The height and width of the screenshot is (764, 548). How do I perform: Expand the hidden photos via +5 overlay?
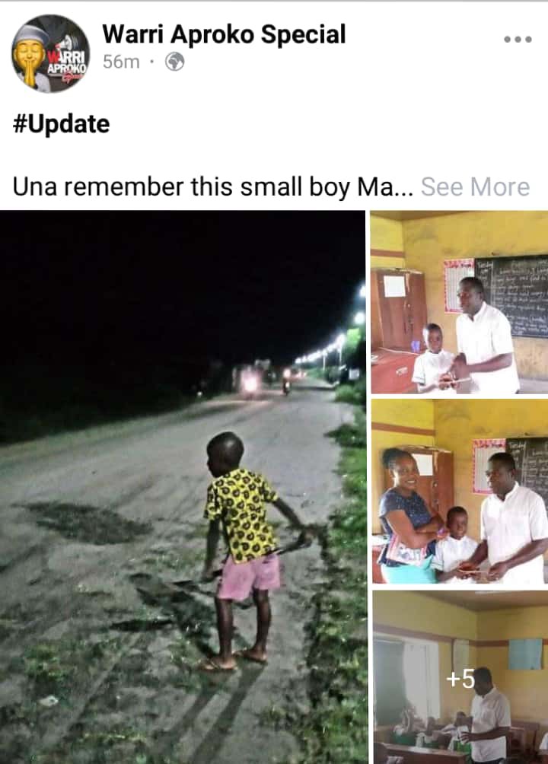(x=460, y=678)
